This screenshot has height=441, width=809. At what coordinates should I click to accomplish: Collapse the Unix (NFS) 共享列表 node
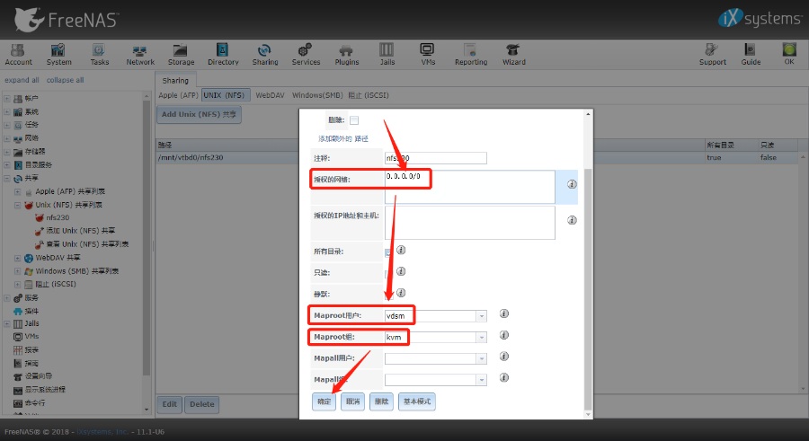(x=18, y=205)
